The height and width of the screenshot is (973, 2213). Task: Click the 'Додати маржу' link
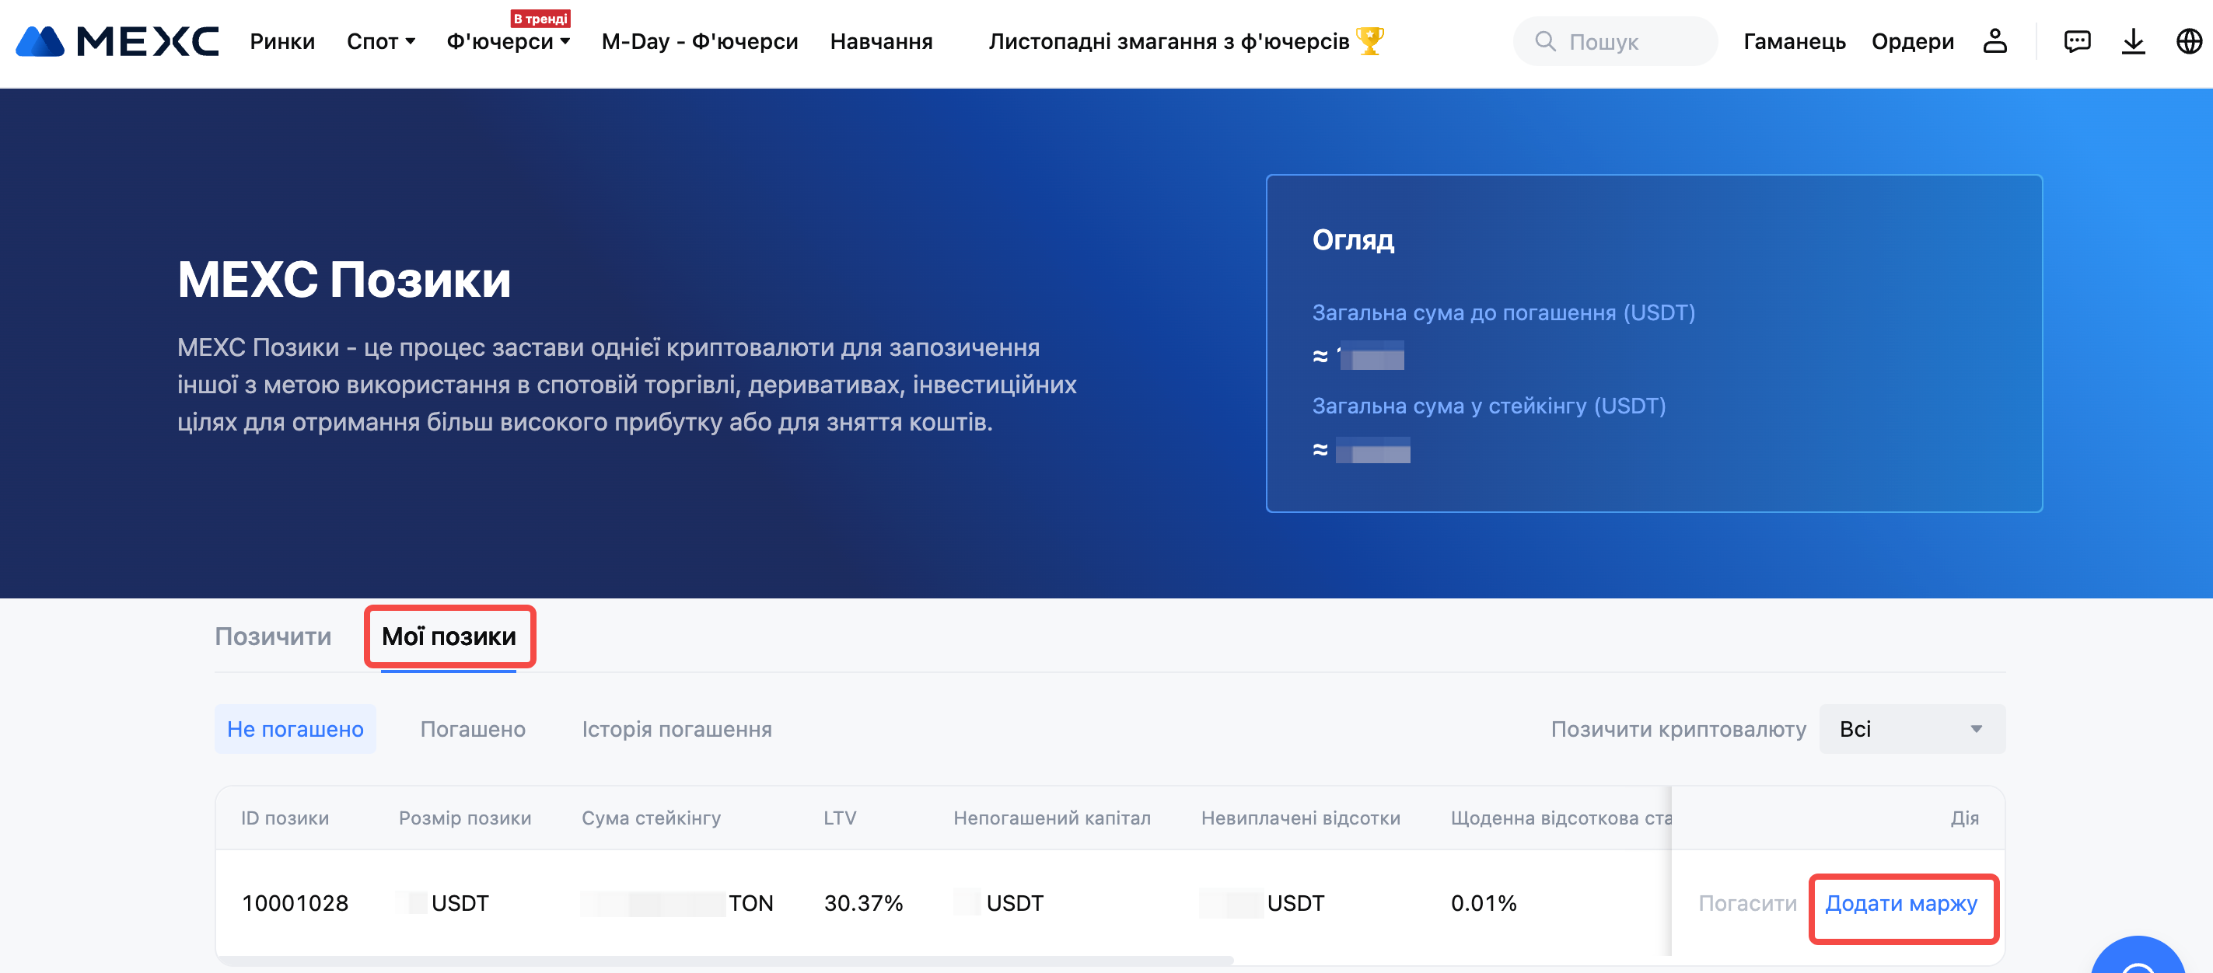[1900, 903]
